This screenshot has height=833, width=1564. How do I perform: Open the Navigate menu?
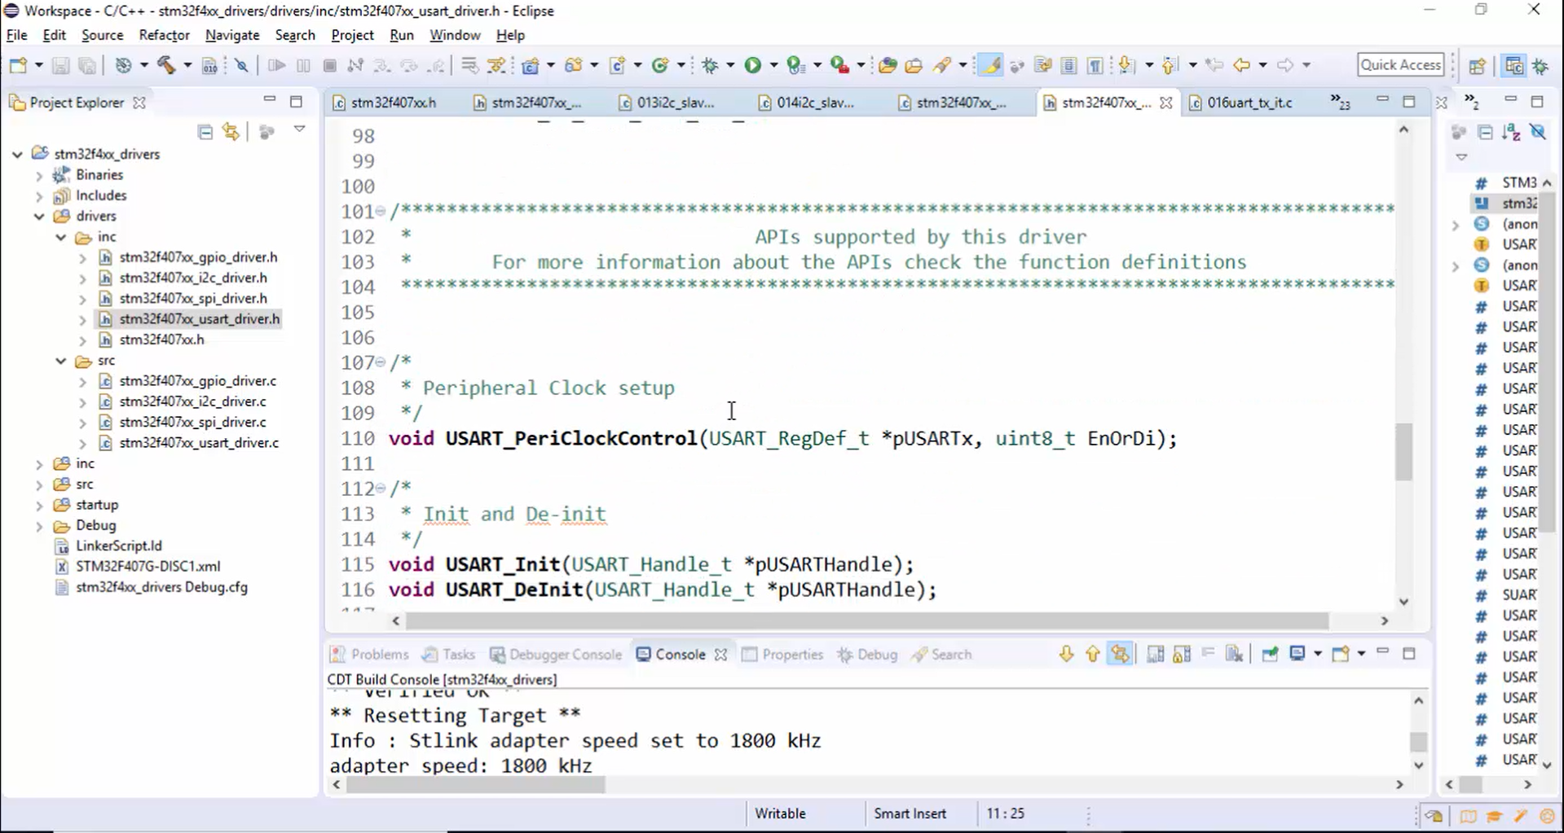(232, 35)
